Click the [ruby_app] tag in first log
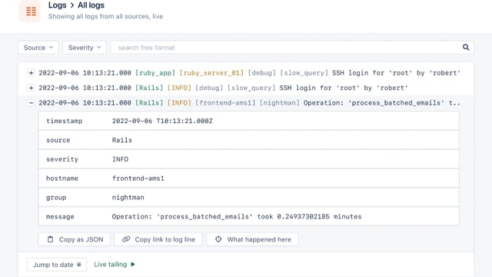This screenshot has height=277, width=492. pyautogui.click(x=155, y=73)
